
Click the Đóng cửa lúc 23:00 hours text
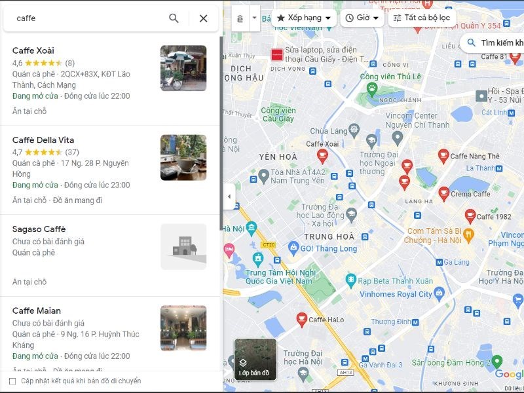(x=97, y=185)
